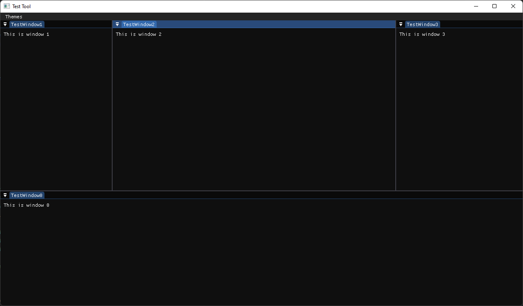Click the text 'This is window 0'
This screenshot has height=306, width=523.
coord(26,205)
